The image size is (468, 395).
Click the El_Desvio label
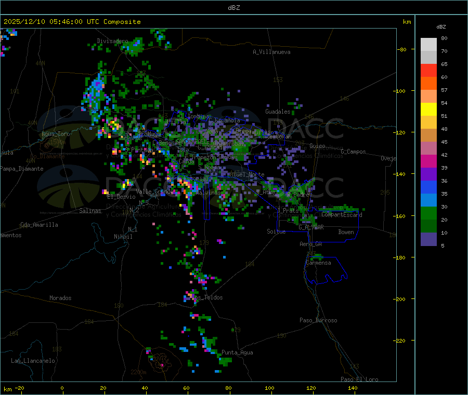[121, 197]
